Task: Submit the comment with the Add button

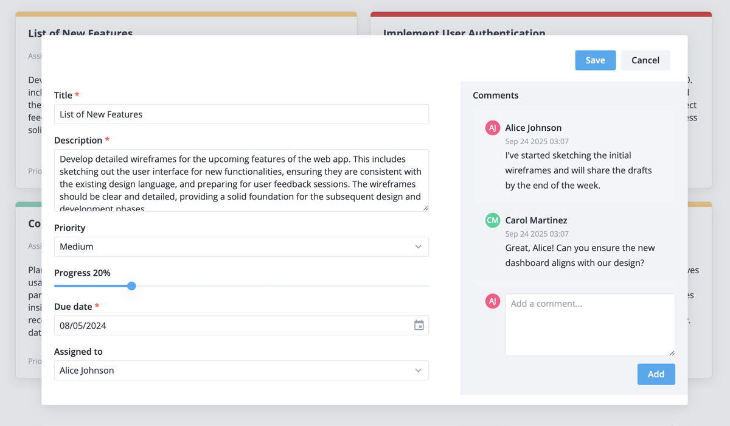Action: [x=656, y=374]
